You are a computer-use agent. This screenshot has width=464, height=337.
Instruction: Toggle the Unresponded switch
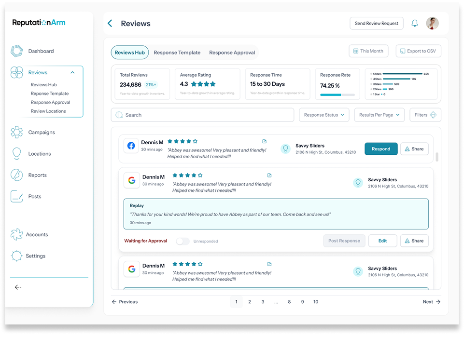click(x=183, y=241)
